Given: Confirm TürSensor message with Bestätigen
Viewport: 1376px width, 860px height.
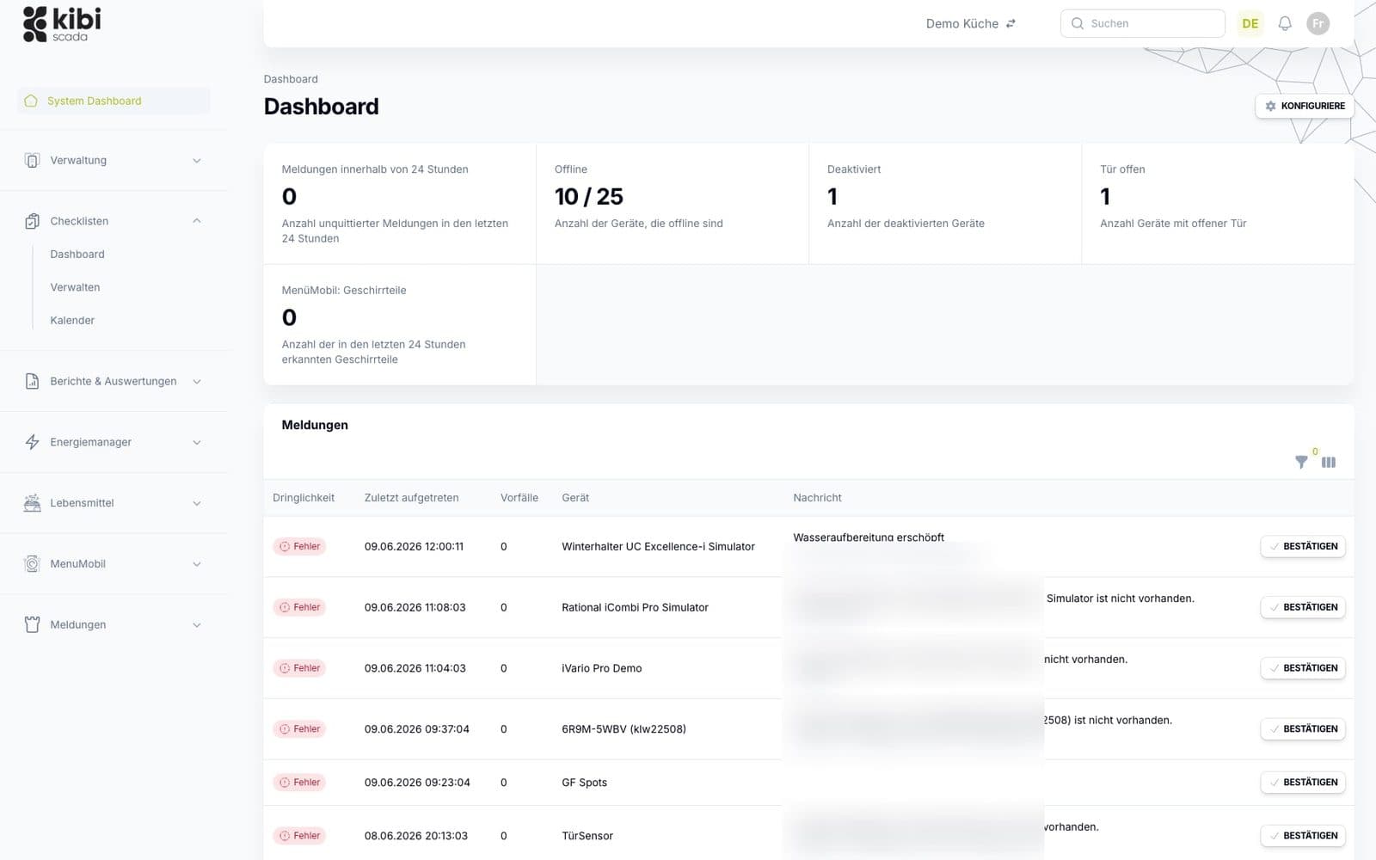Looking at the screenshot, I should pos(1303,836).
